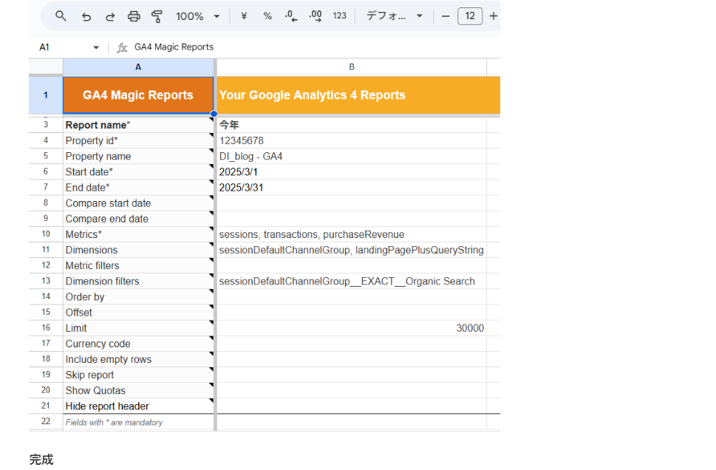The height and width of the screenshot is (470, 716).
Task: Select row 22 header
Action: tap(46, 421)
